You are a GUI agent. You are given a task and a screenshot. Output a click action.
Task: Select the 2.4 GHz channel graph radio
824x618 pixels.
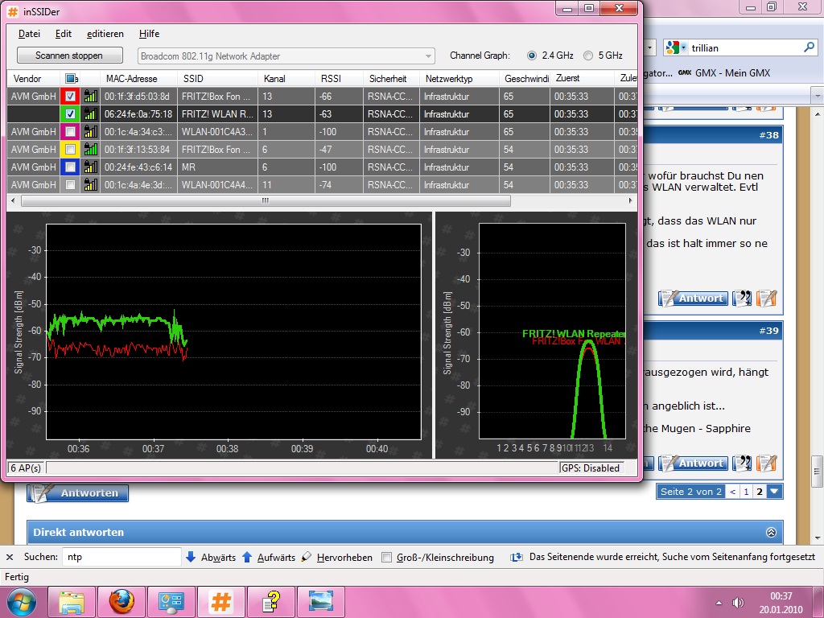[532, 56]
